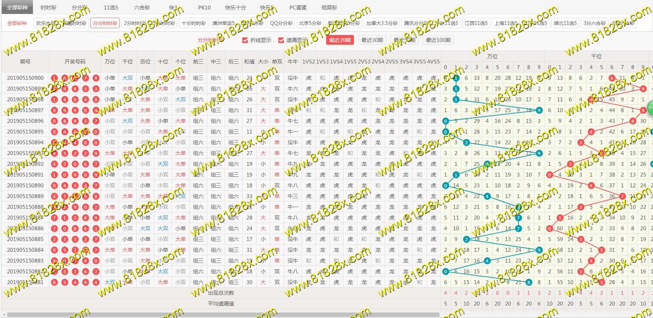653x318 pixels.
Task: Choose the 加拿大3.5分彩 lottery button
Action: tap(382, 23)
